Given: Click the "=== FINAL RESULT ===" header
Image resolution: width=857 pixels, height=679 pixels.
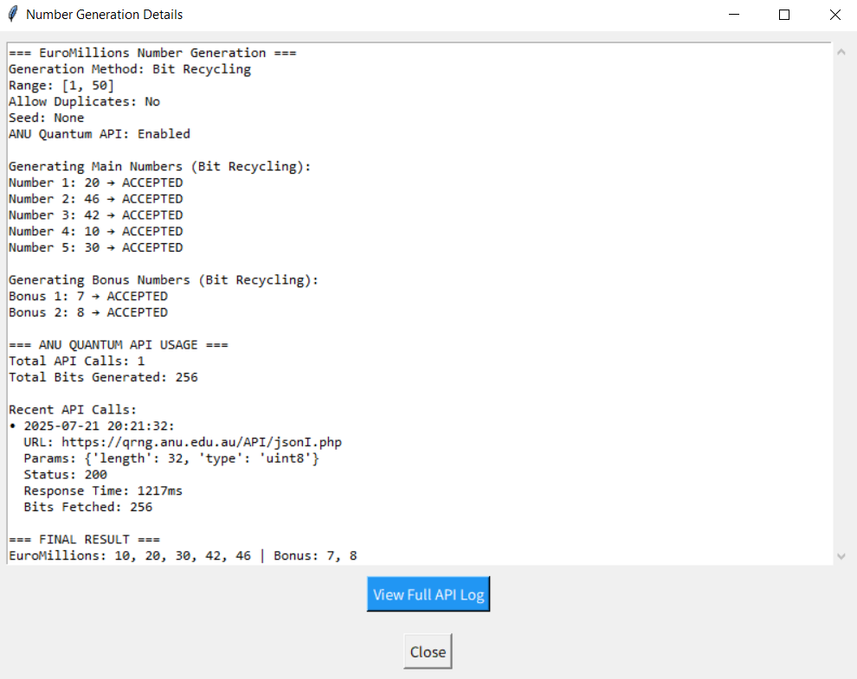Looking at the screenshot, I should [x=84, y=540].
